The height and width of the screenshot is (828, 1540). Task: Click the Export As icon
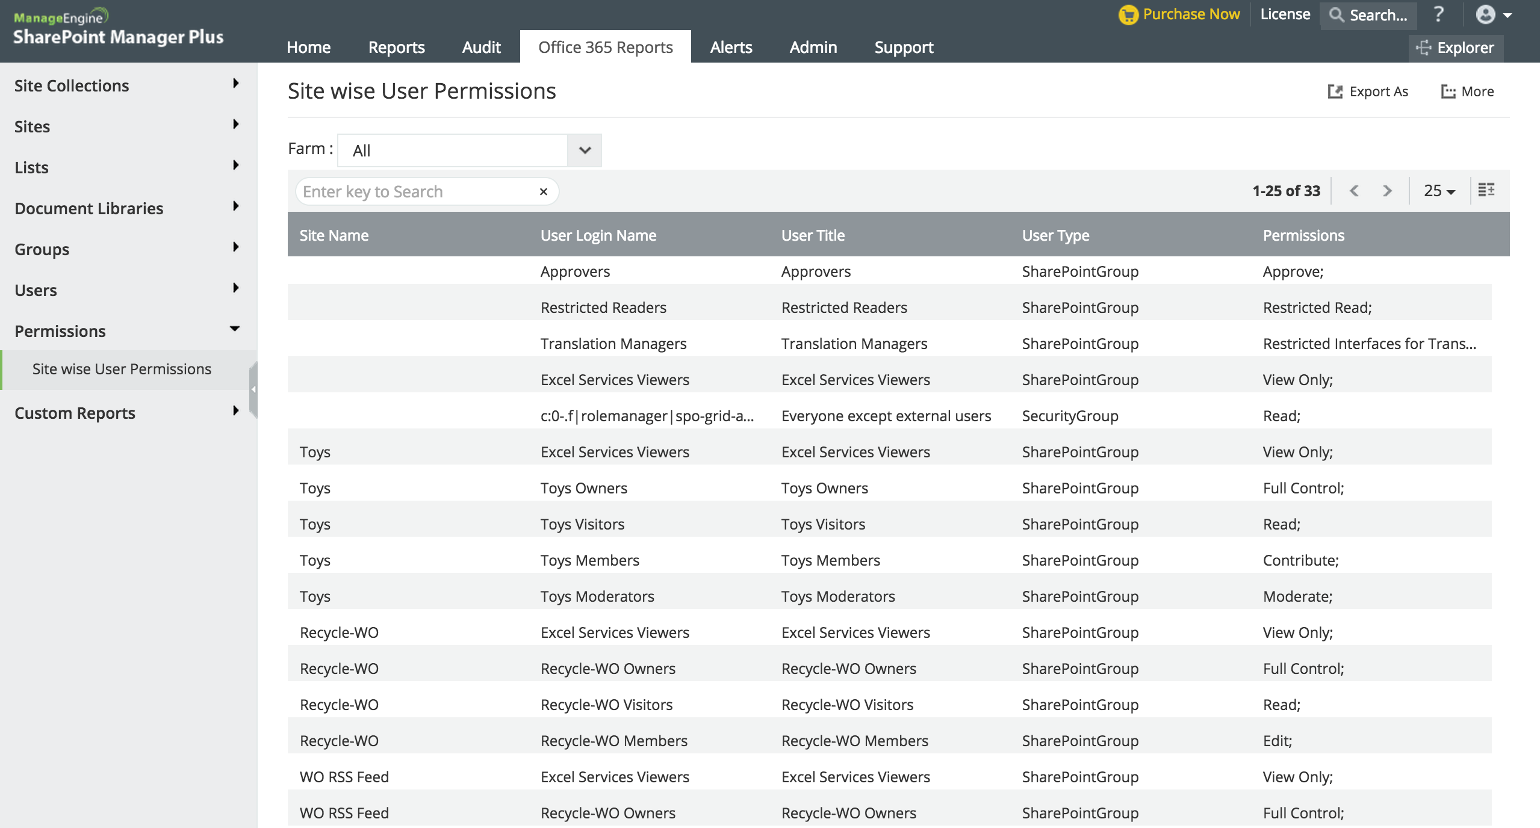point(1335,91)
